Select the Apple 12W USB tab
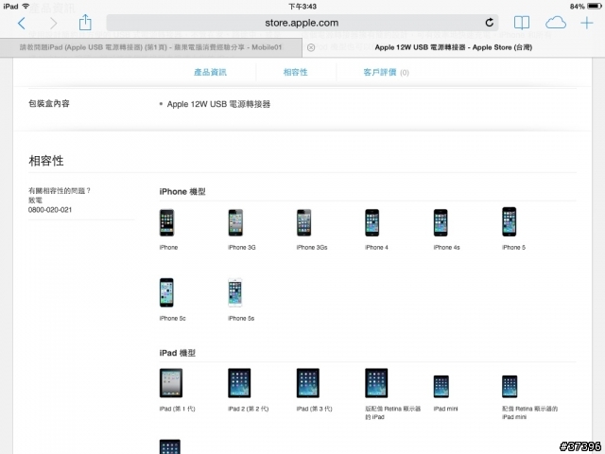Screen dimensions: 605x454 [x=454, y=47]
